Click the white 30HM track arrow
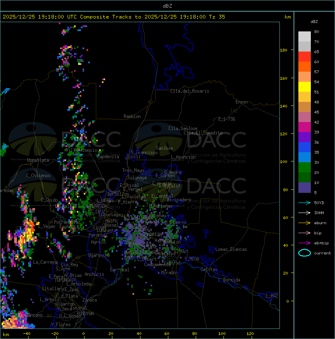This screenshot has width=335, height=339. pyautogui.click(x=304, y=213)
